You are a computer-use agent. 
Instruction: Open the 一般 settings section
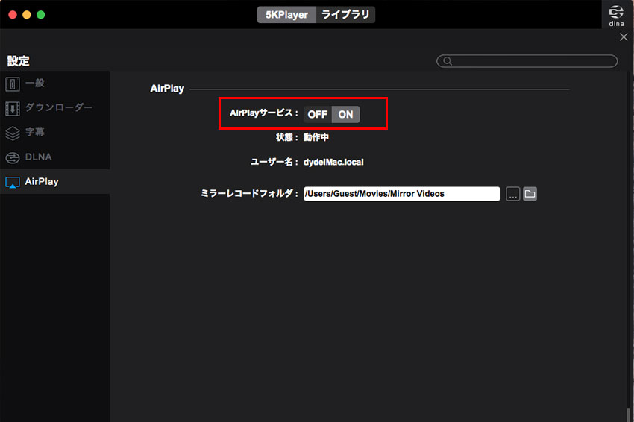click(54, 84)
